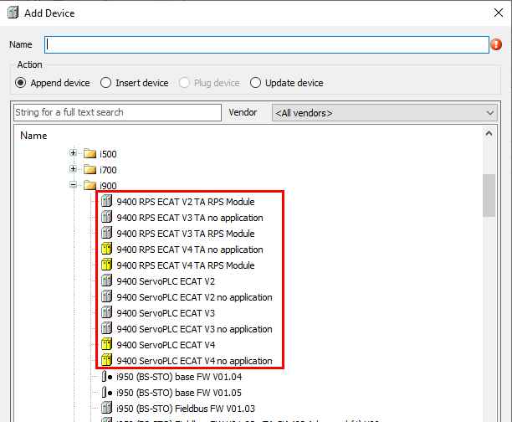The height and width of the screenshot is (422, 512).
Task: Collapse the i900 folder node
Action: (x=74, y=186)
